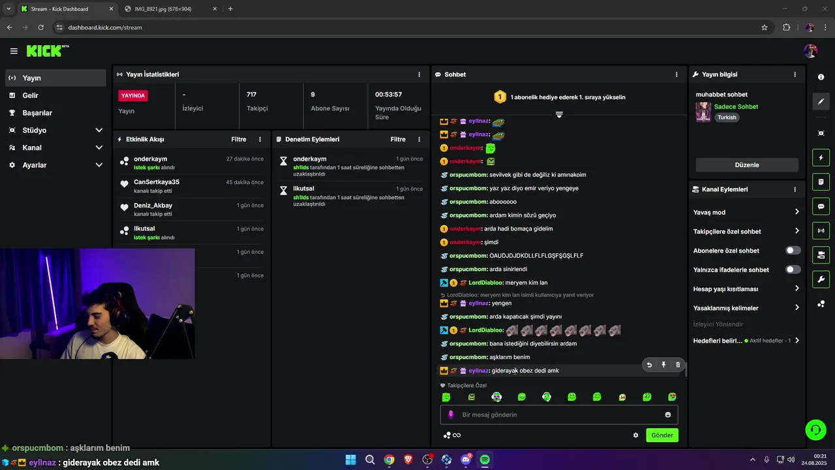Screen dimensions: 835x470
Task: Open Hesap yaşı kısıtlaması options
Action: point(746,289)
